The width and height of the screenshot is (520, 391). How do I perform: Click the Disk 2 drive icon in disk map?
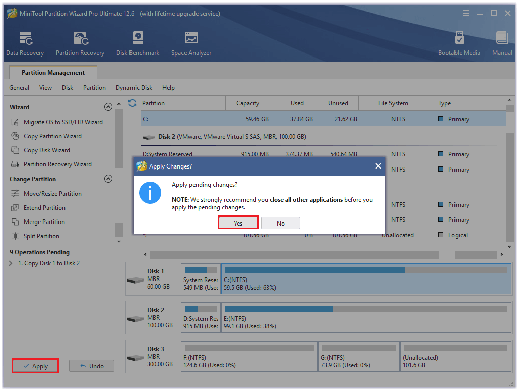pos(136,319)
